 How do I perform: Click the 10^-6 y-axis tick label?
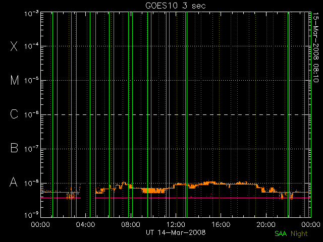(x=31, y=114)
